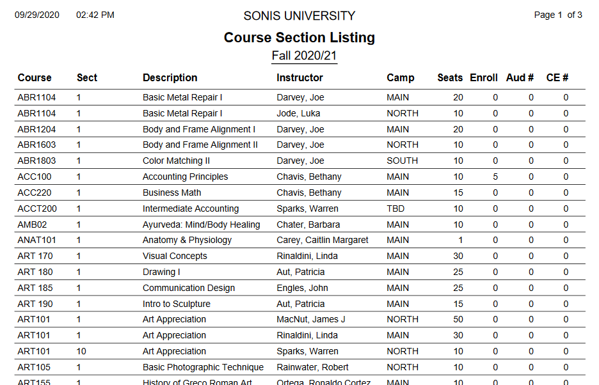Viewport: 599px width, 385px height.
Task: Click the Seats column header
Action: (x=450, y=78)
